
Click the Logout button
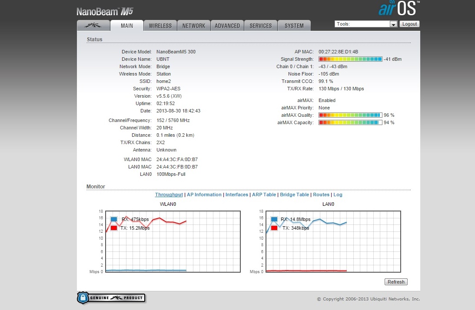409,24
